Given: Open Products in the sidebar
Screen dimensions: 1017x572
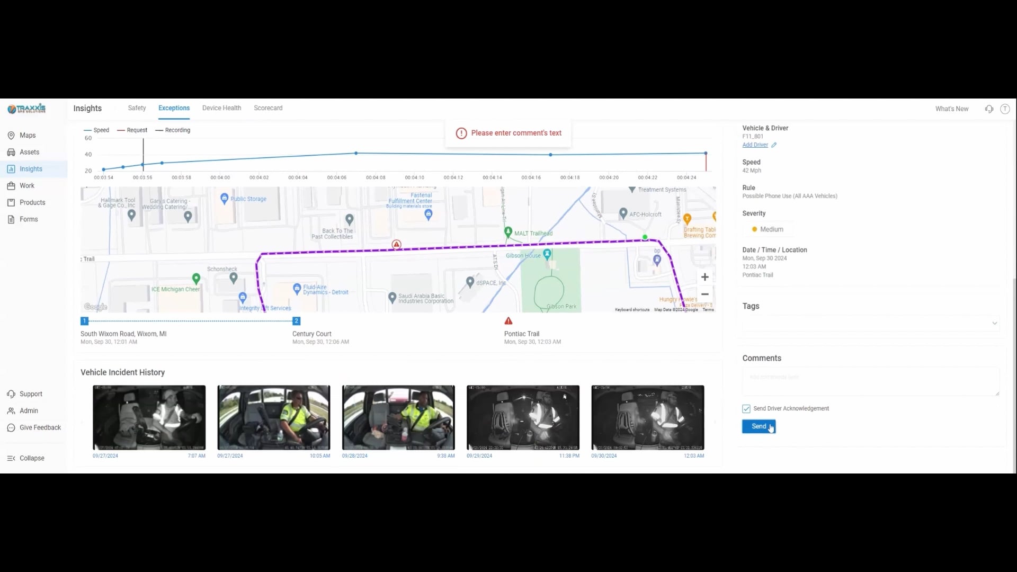Looking at the screenshot, I should 32,202.
